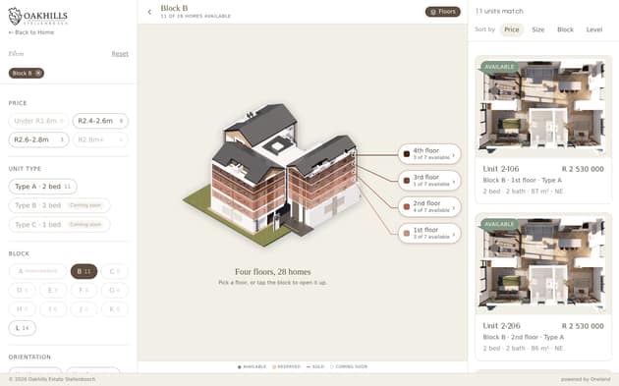
Task: Open the Unit 2-206 floor plan thumbnail
Action: tap(543, 263)
